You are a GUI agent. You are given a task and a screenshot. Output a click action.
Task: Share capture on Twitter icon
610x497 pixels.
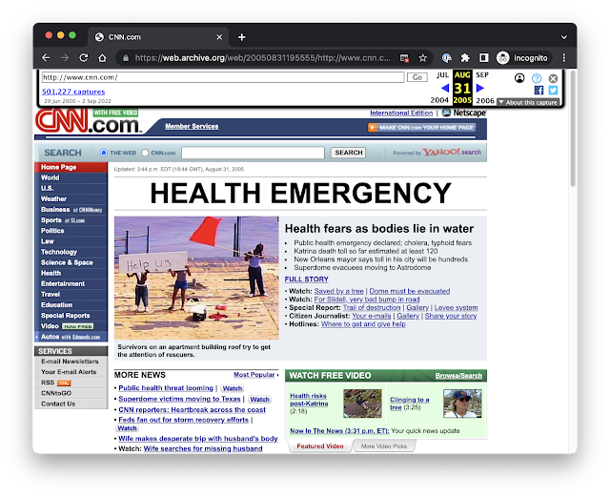pyautogui.click(x=553, y=91)
